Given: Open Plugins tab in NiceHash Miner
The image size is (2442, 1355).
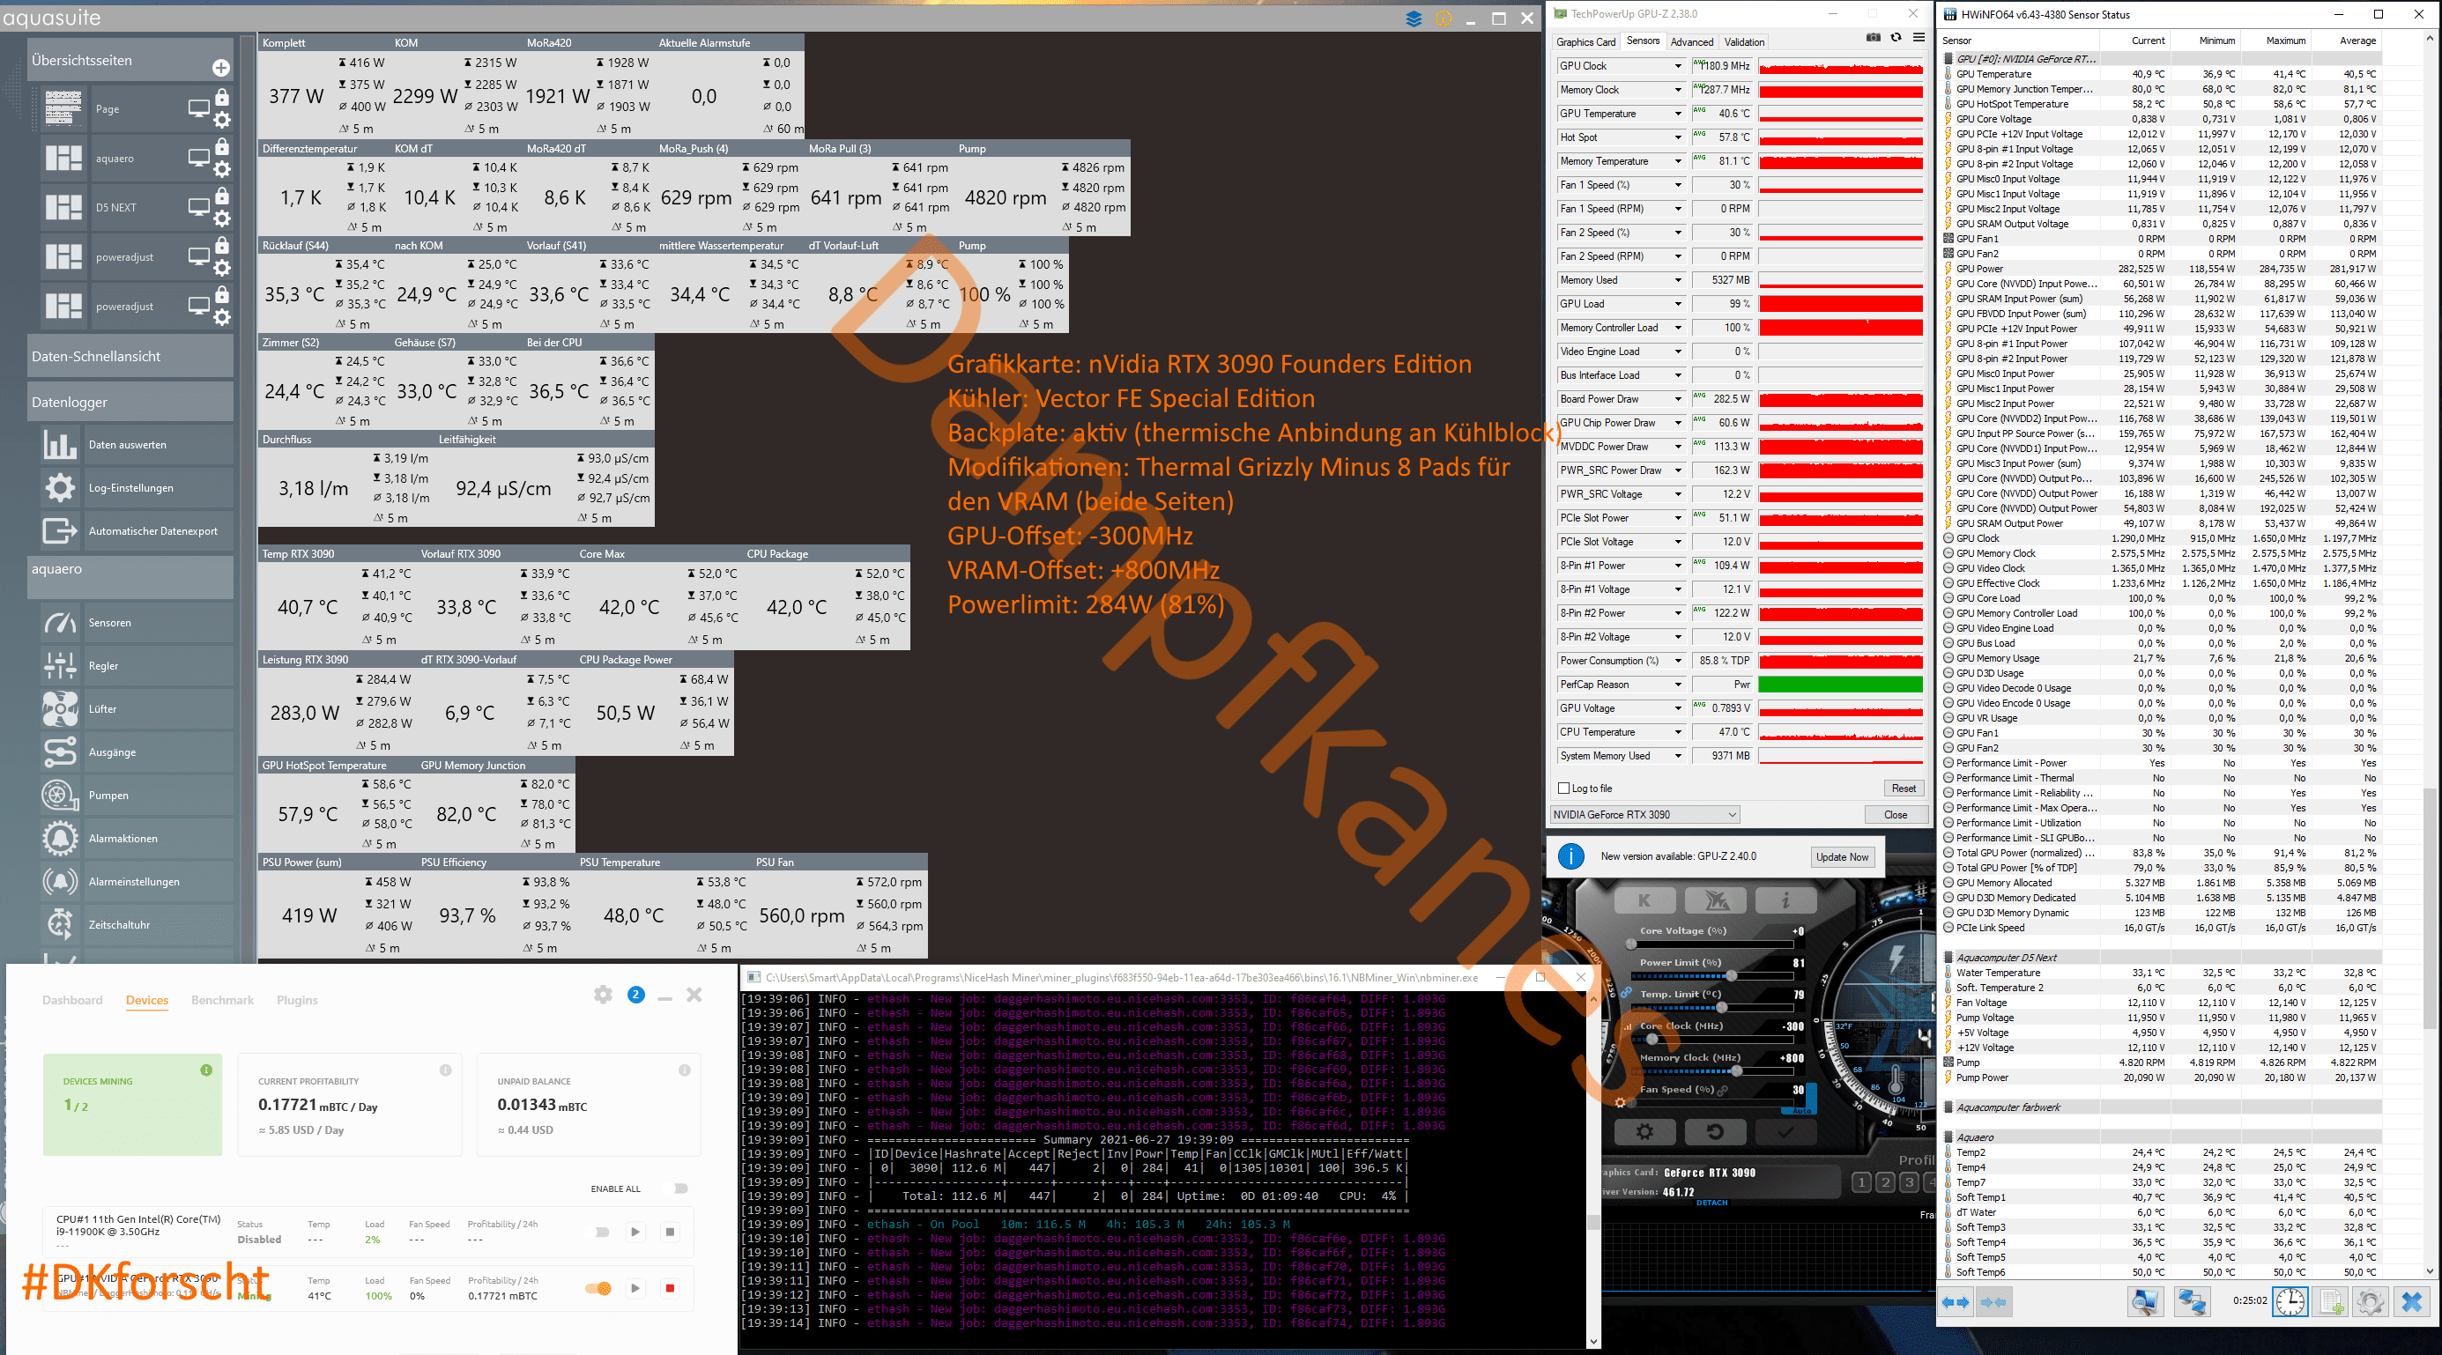Looking at the screenshot, I should pos(297,1000).
